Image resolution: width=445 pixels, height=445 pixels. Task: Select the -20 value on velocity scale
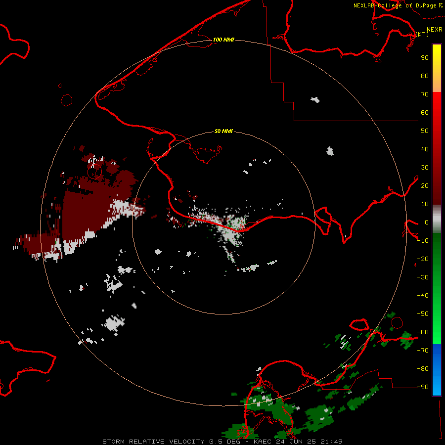[423, 259]
